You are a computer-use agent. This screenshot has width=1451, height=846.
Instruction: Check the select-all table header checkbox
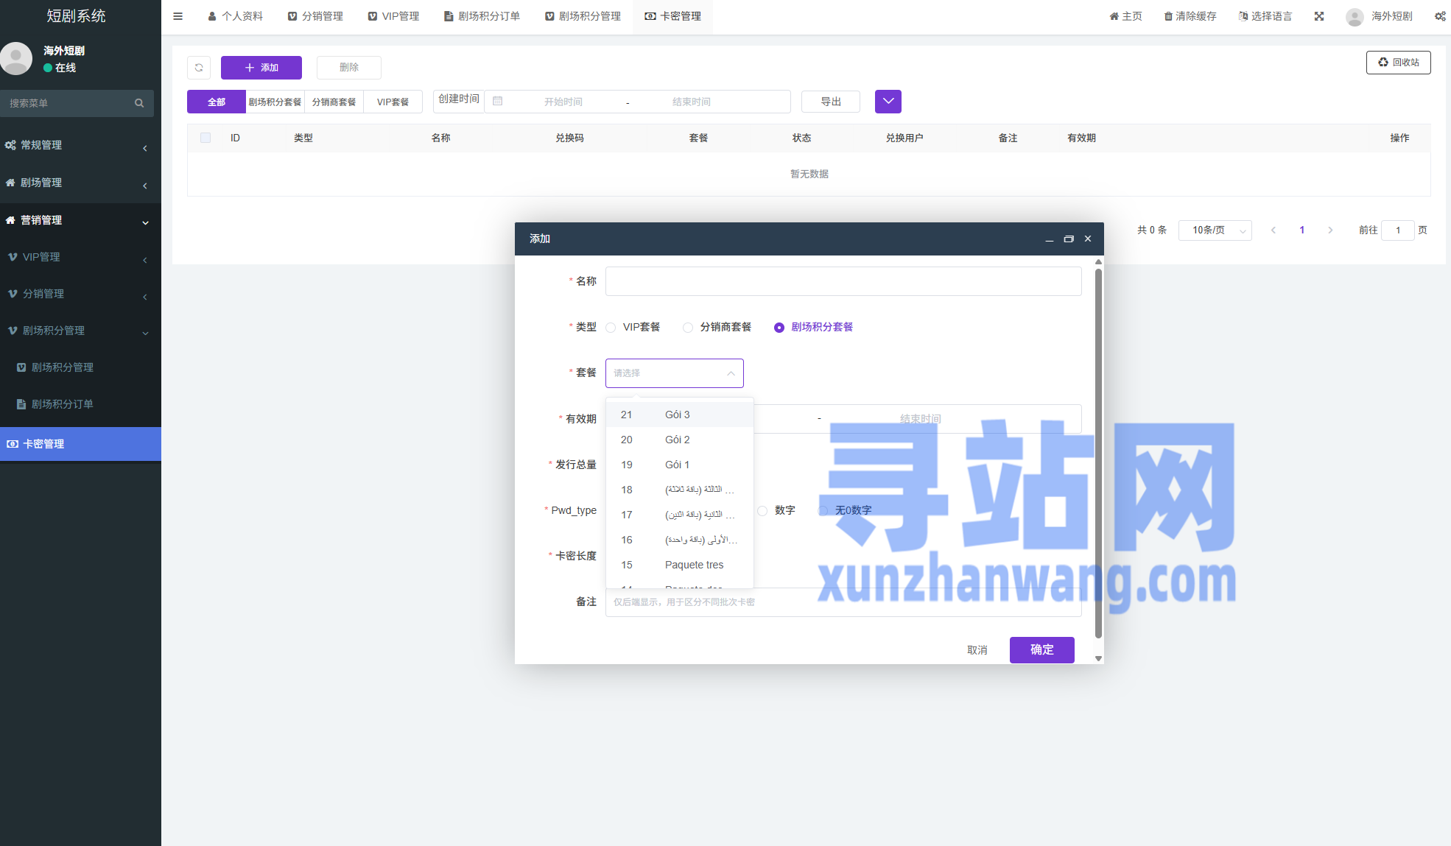(x=205, y=138)
